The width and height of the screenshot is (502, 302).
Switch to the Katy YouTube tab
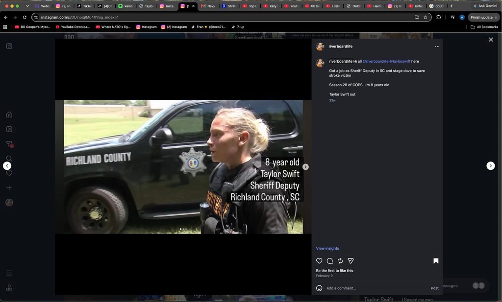click(270, 6)
